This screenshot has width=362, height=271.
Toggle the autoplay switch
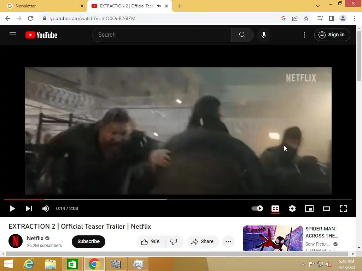click(x=257, y=209)
